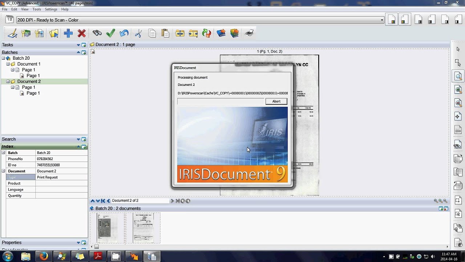Click the blue books export icon

[221, 33]
